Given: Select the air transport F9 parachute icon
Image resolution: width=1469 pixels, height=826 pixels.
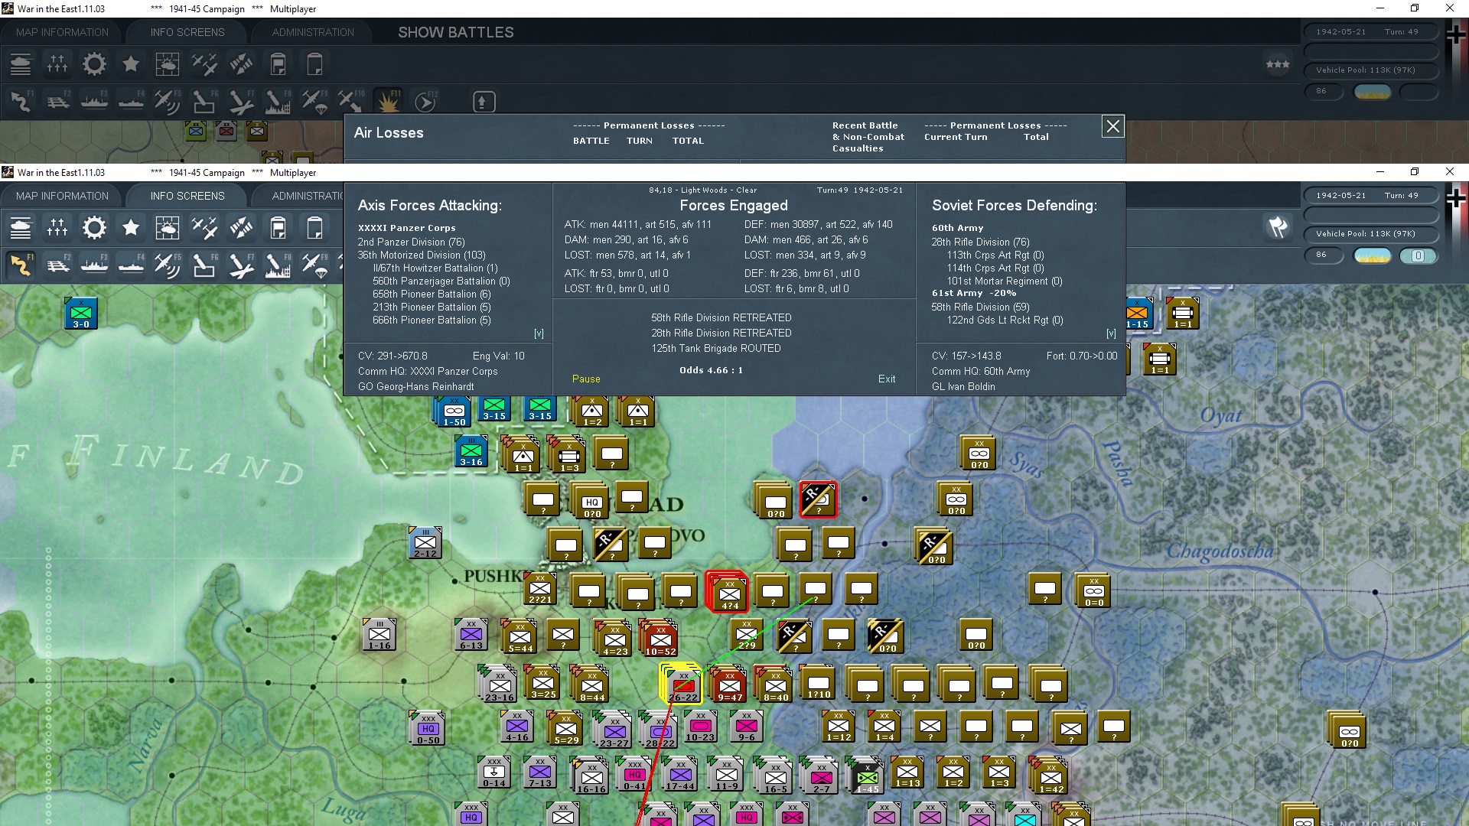Looking at the screenshot, I should point(314,265).
